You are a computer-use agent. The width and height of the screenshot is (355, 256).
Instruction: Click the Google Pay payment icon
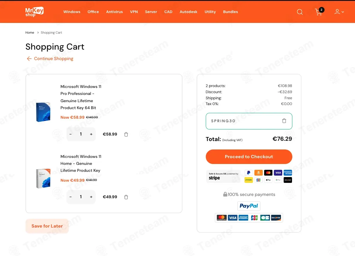click(x=278, y=180)
